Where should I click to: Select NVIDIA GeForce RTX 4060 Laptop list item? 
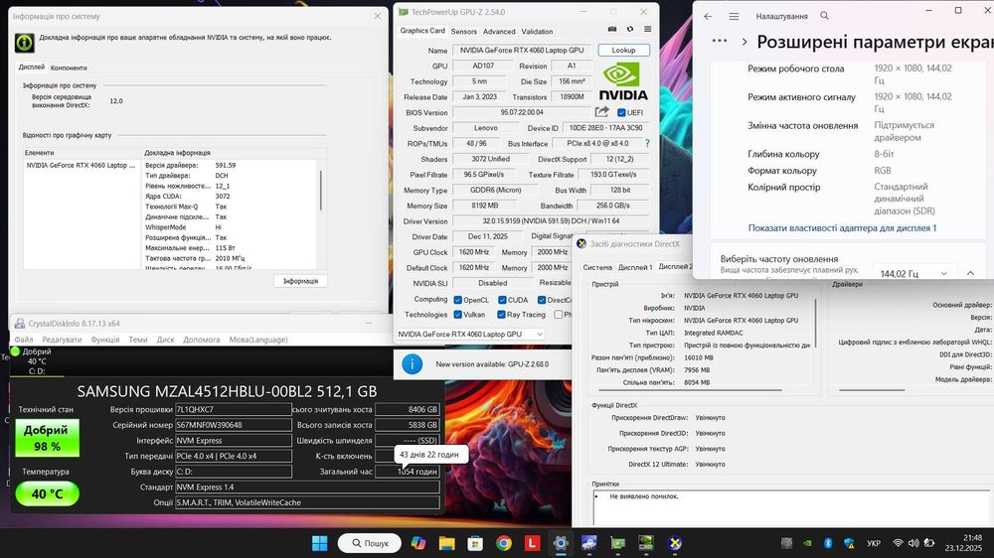pos(81,165)
